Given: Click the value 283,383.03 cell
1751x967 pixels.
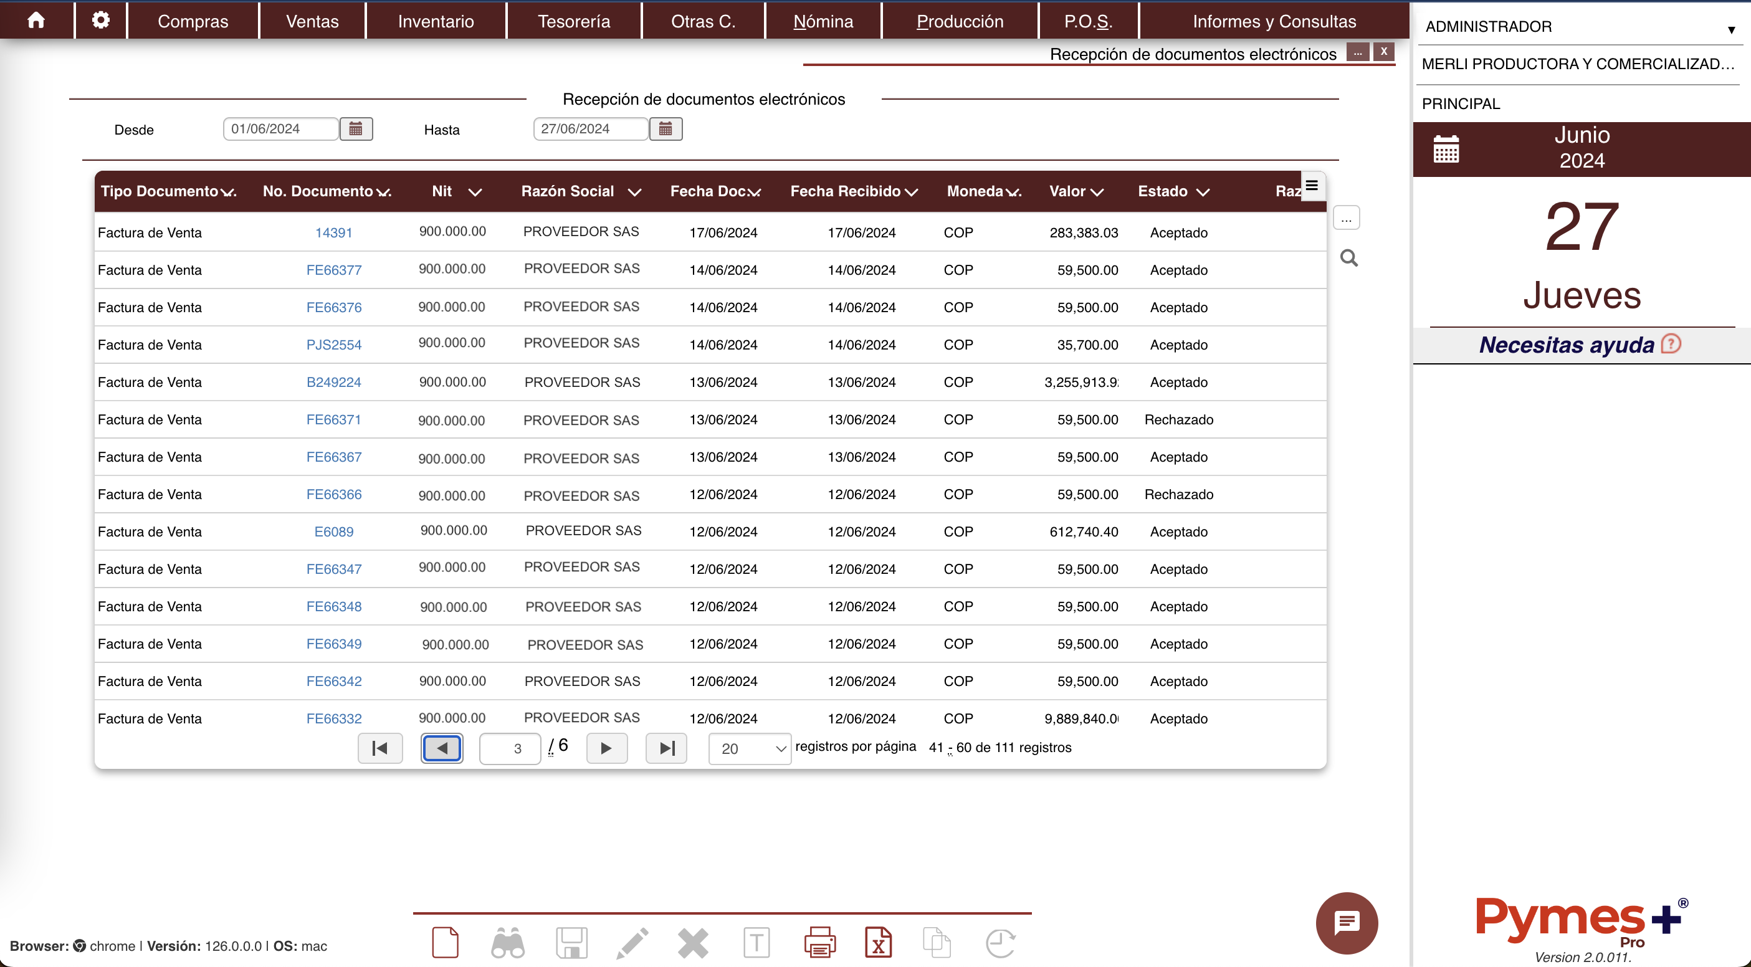Looking at the screenshot, I should [1084, 232].
